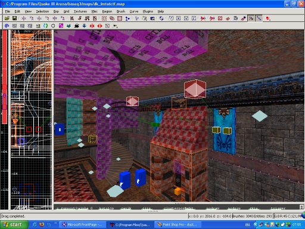Flip selection along the Y axis
Viewport: 305px width, 229px height.
[x=39, y=18]
